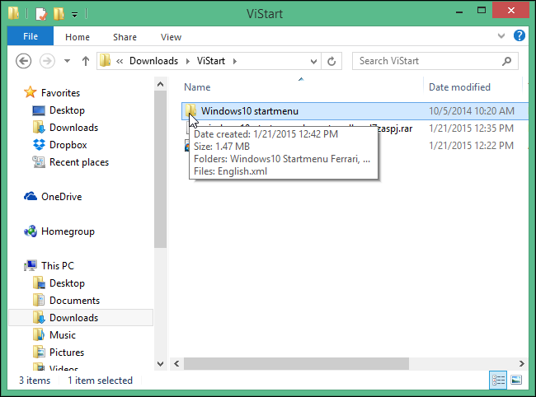
Task: Expand the arrow after Downloads breadcrumb
Action: point(188,61)
